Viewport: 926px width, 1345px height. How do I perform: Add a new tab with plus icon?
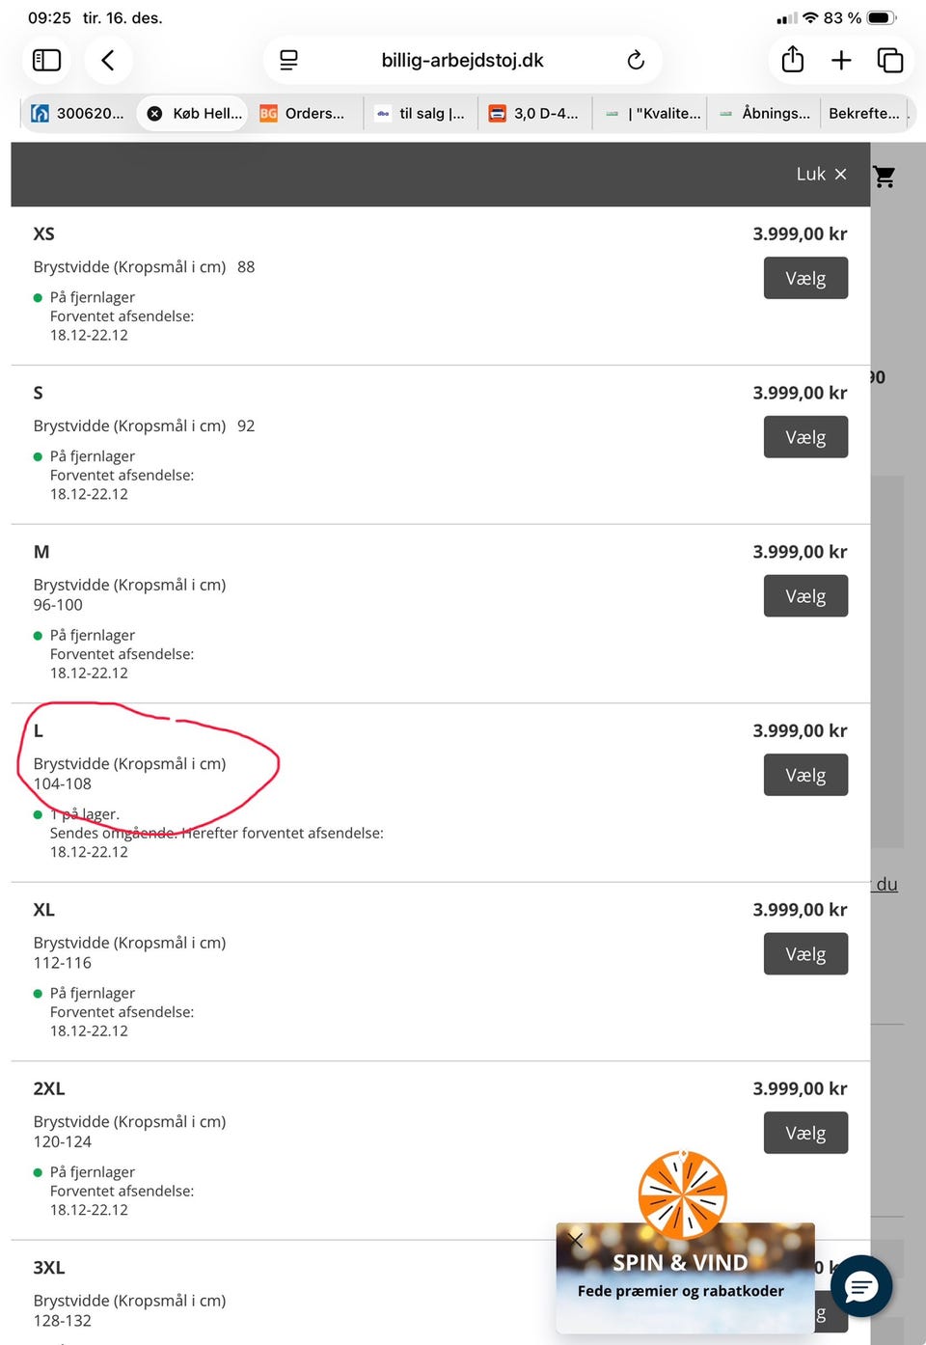pos(841,60)
